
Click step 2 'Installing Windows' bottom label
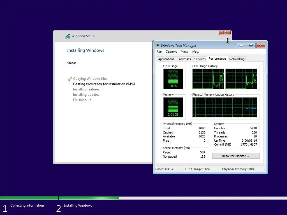(78, 205)
